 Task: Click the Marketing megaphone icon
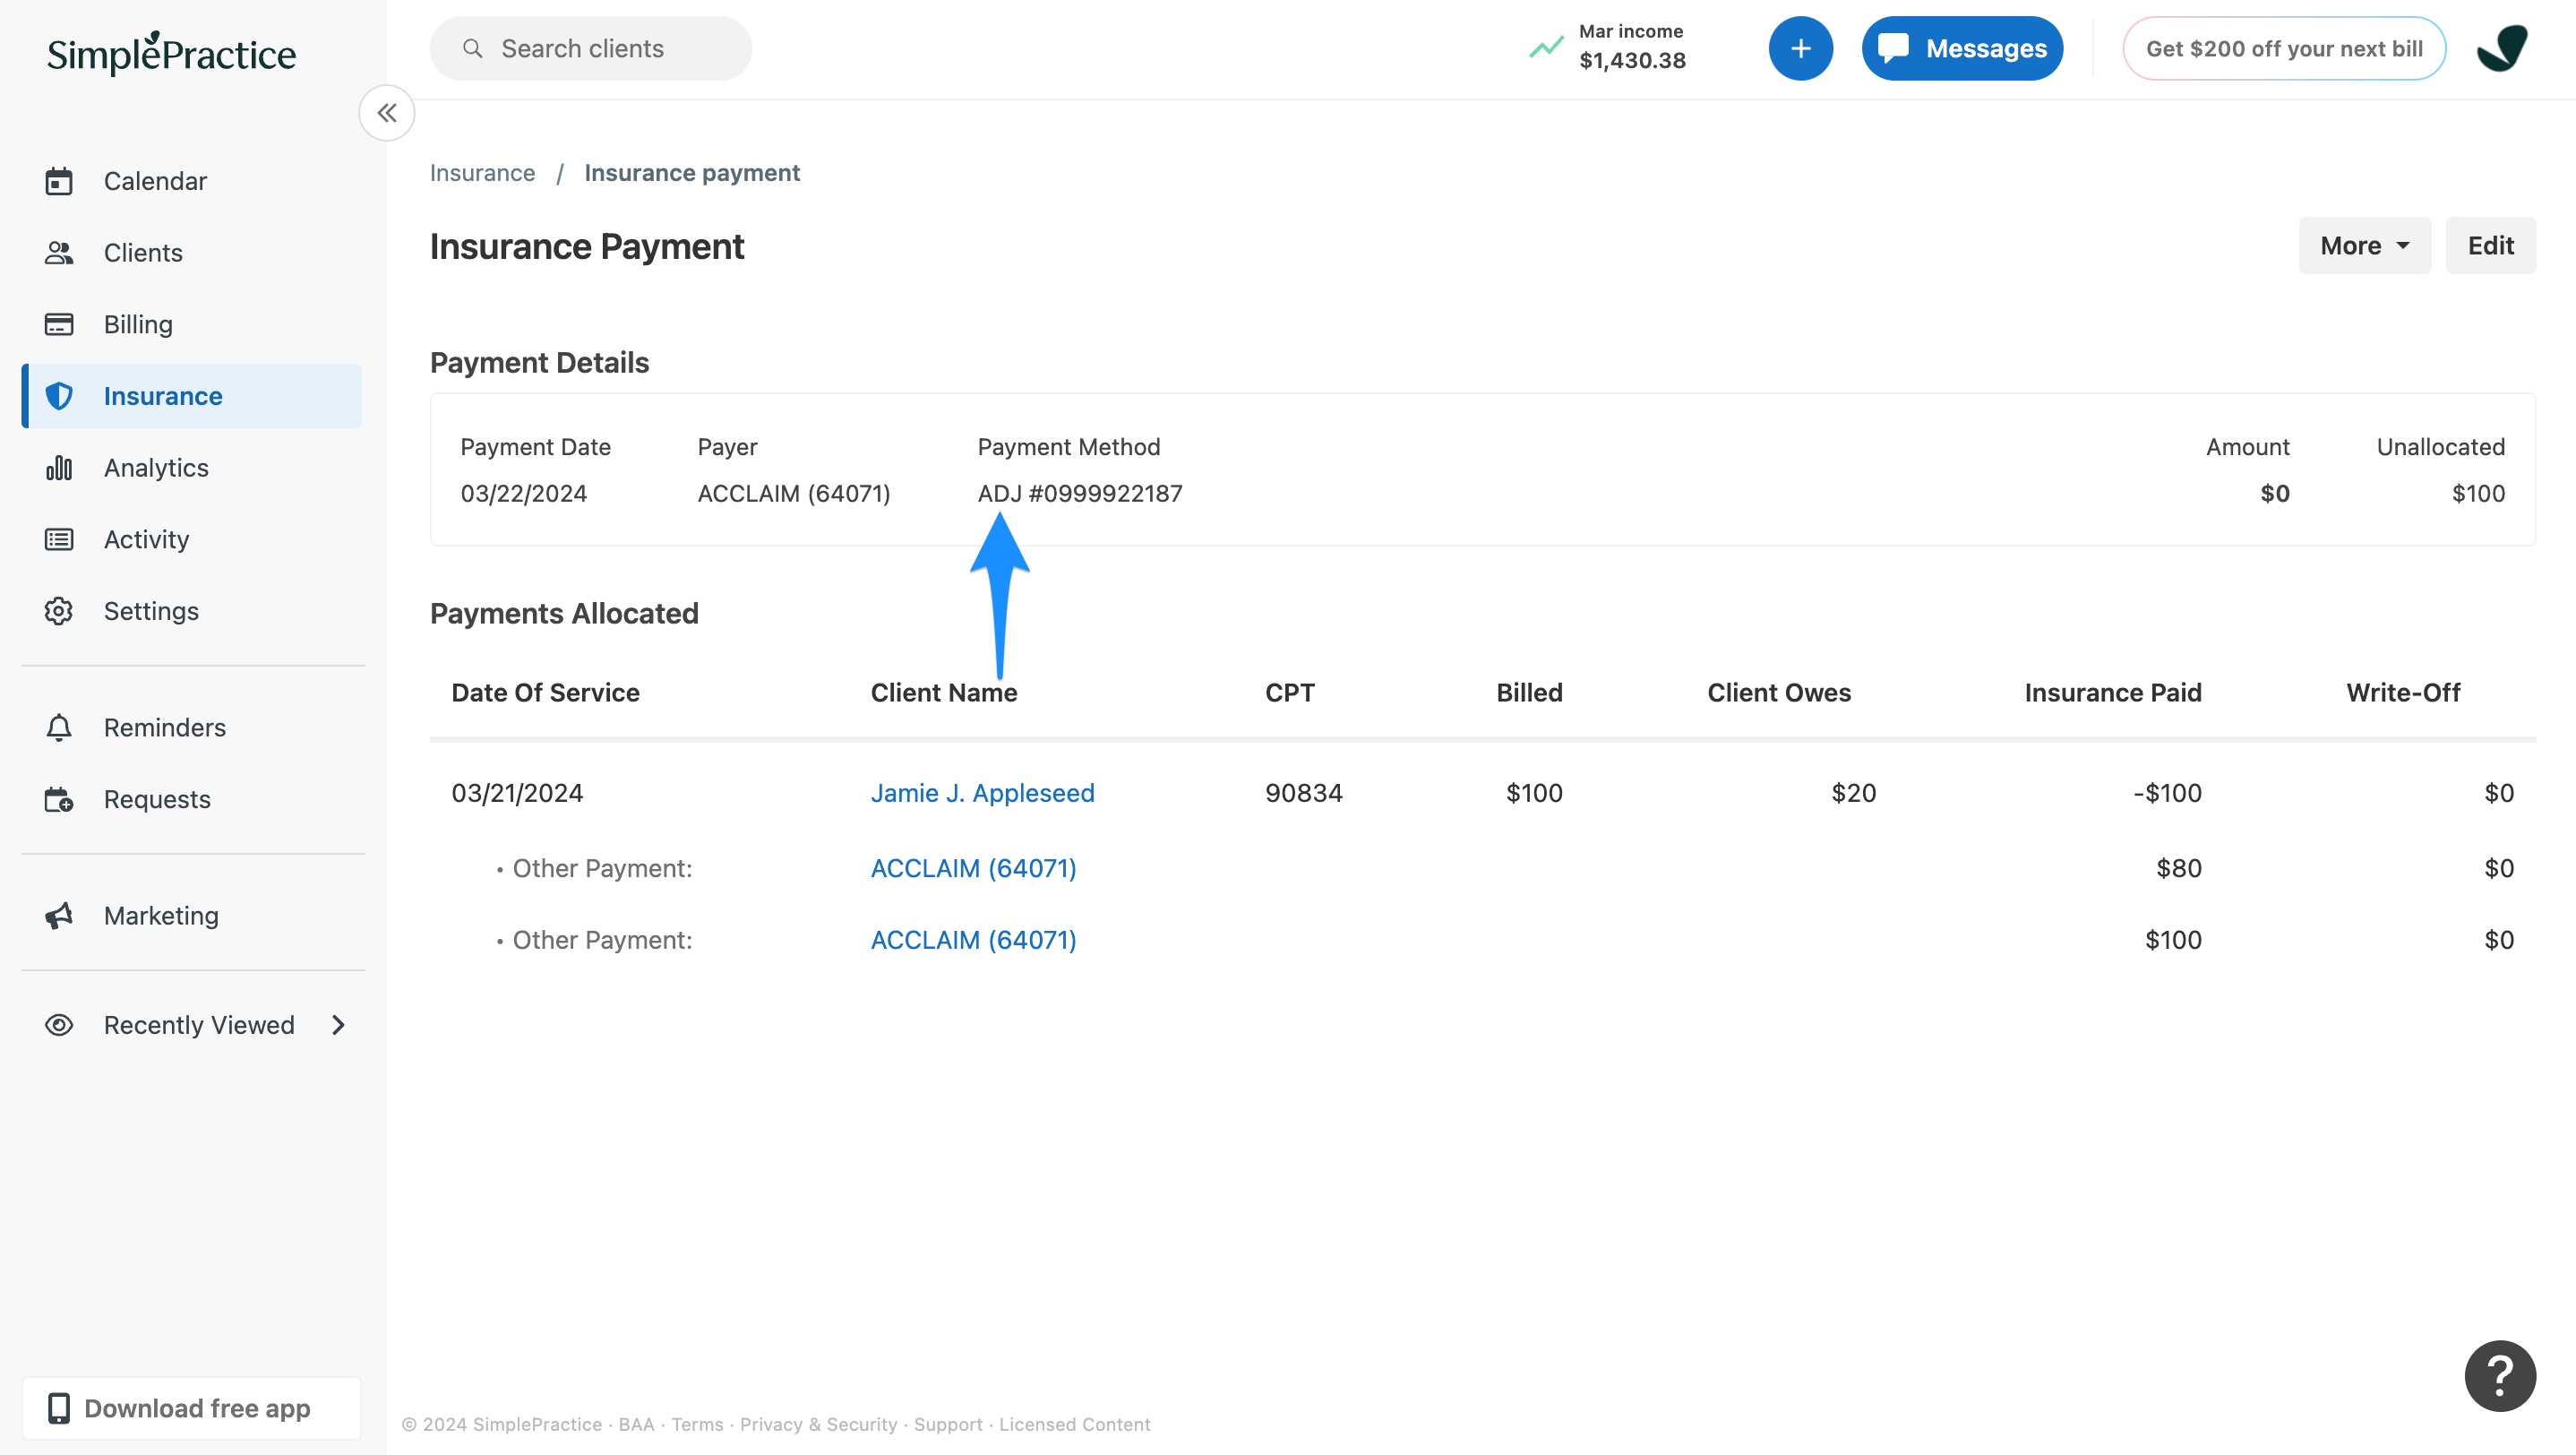[x=59, y=916]
